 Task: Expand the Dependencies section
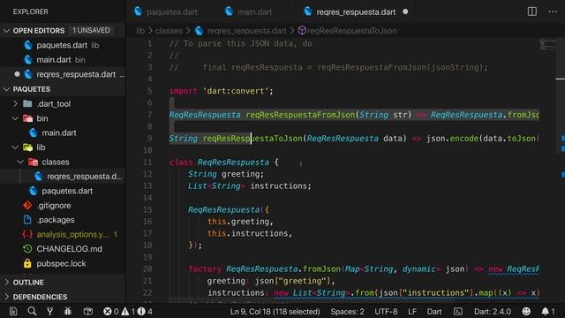[6, 297]
